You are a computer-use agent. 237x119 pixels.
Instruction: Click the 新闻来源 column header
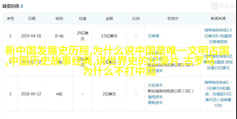[x=218, y=18]
